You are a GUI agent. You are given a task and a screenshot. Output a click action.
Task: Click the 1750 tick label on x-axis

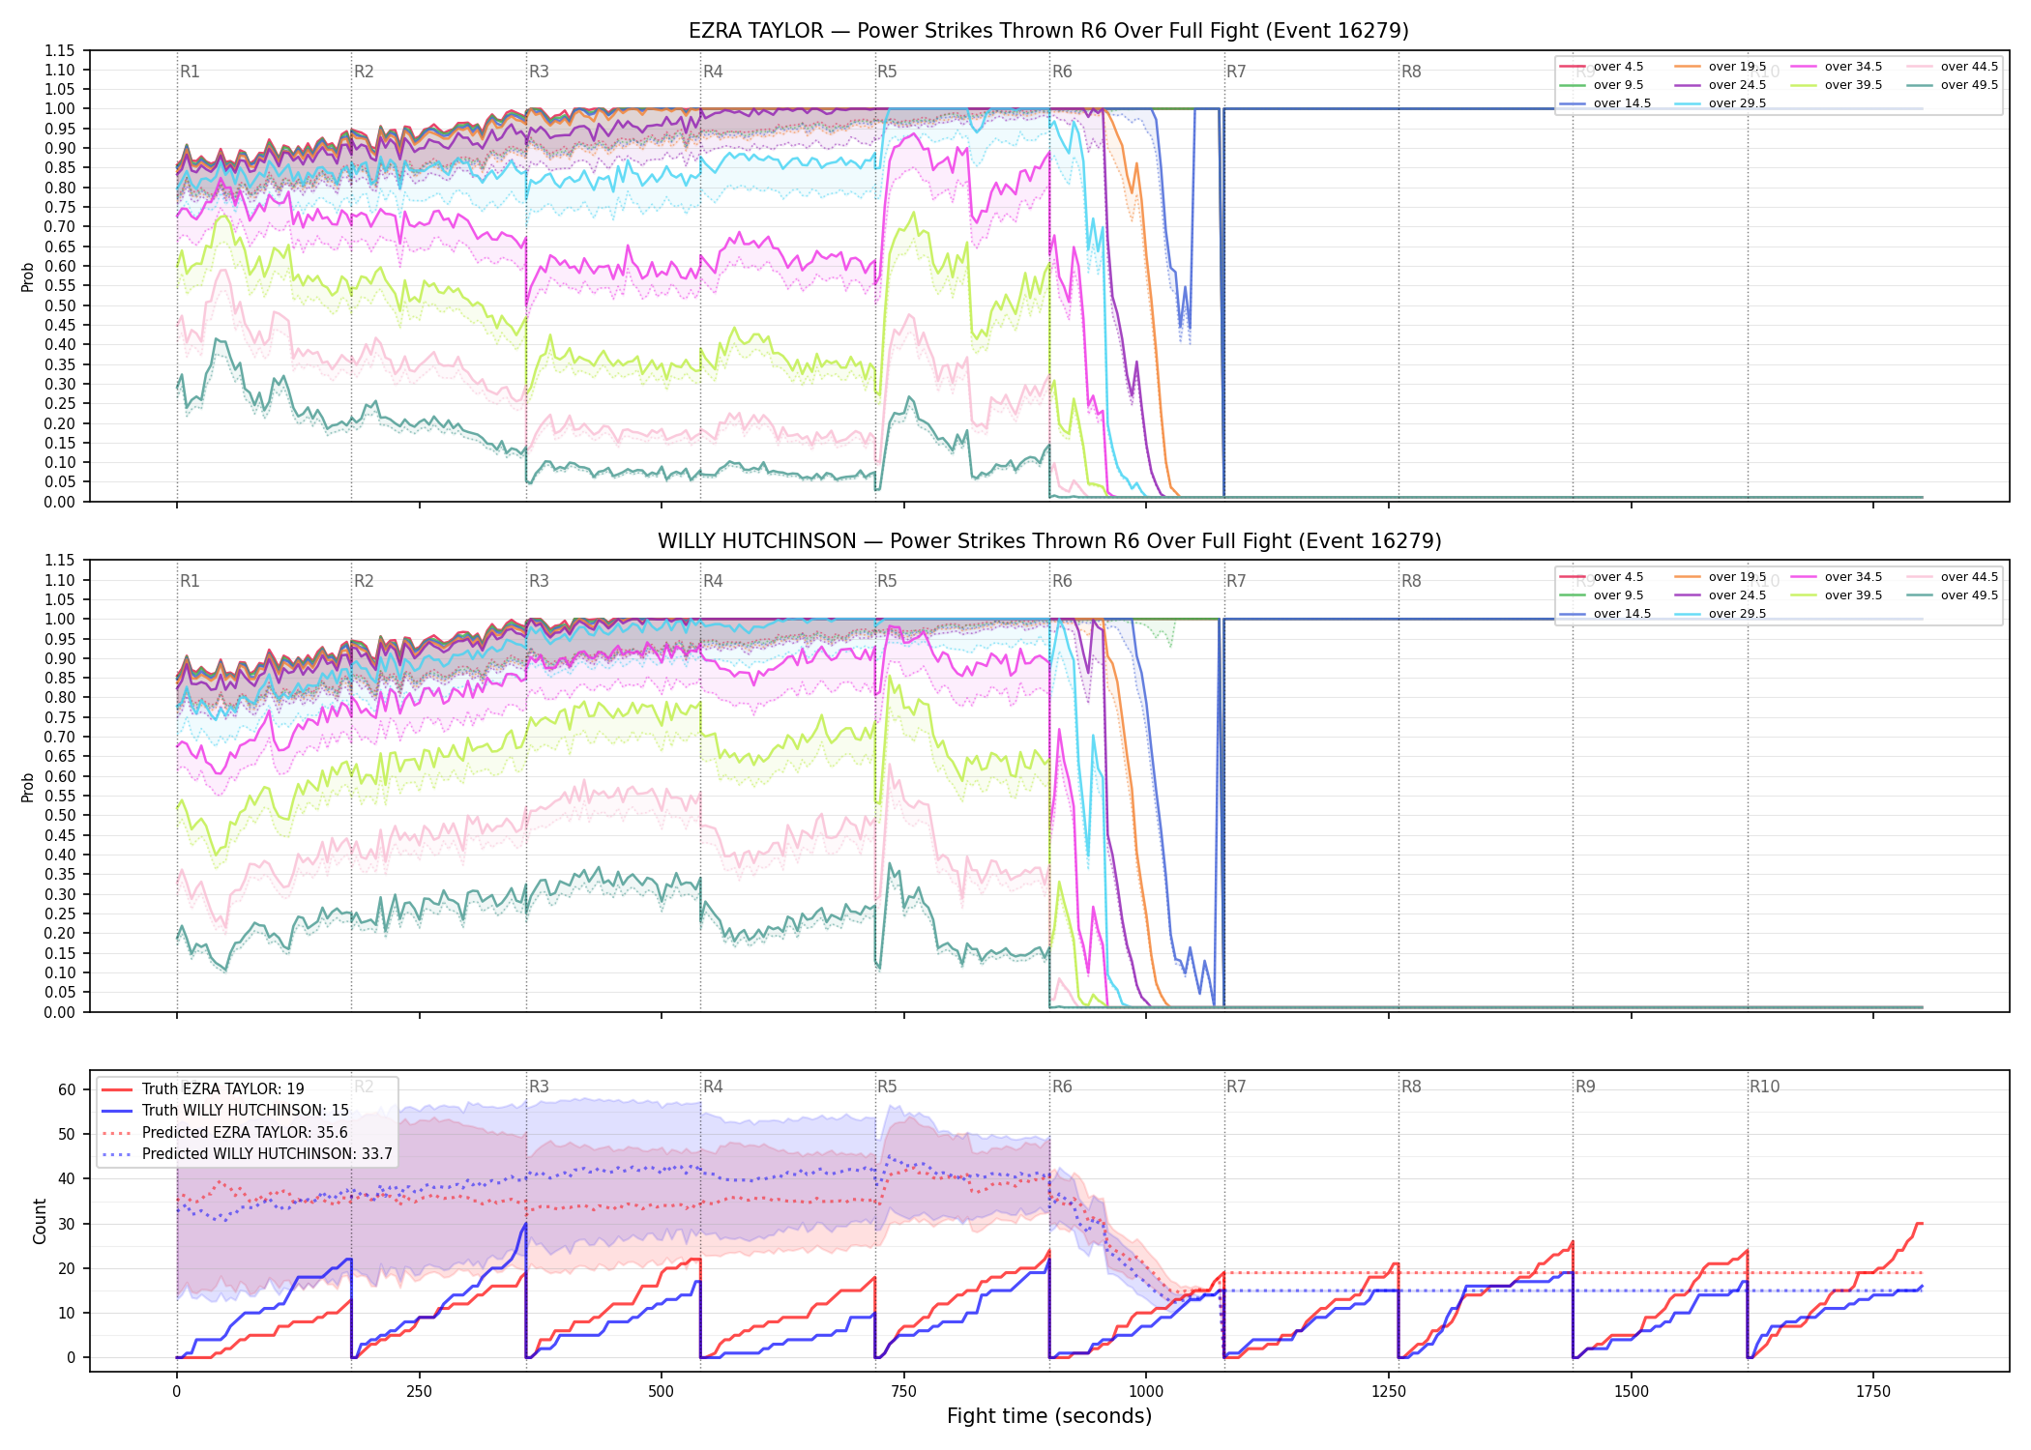[x=1873, y=1392]
